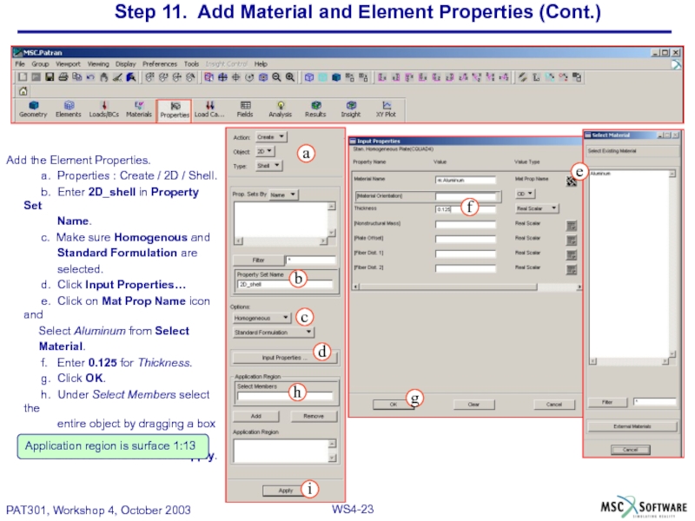Screen dimensions: 695x521
Task: Click the Undo arrow icon
Action: [90, 77]
